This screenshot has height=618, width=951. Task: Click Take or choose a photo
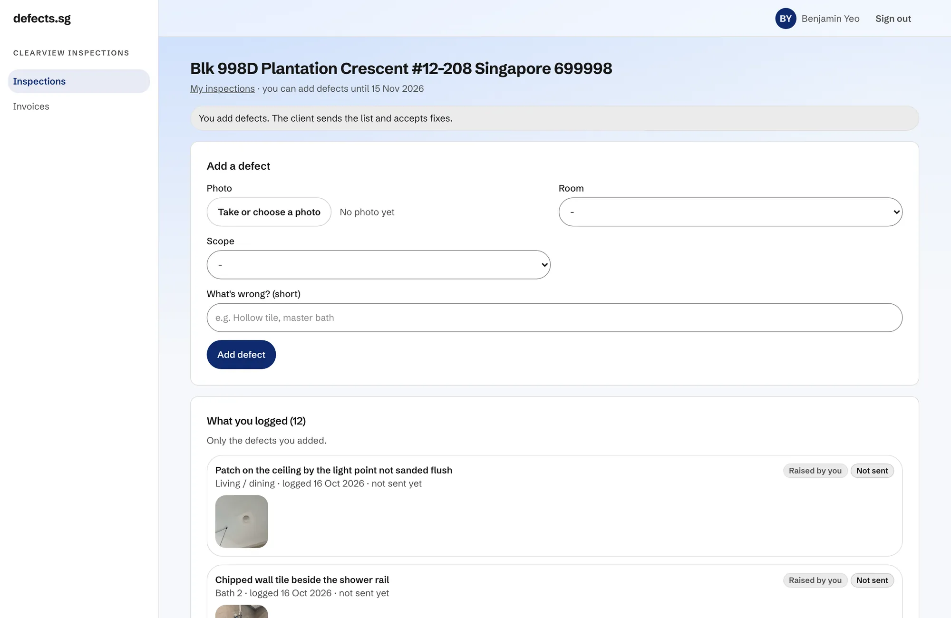point(269,212)
